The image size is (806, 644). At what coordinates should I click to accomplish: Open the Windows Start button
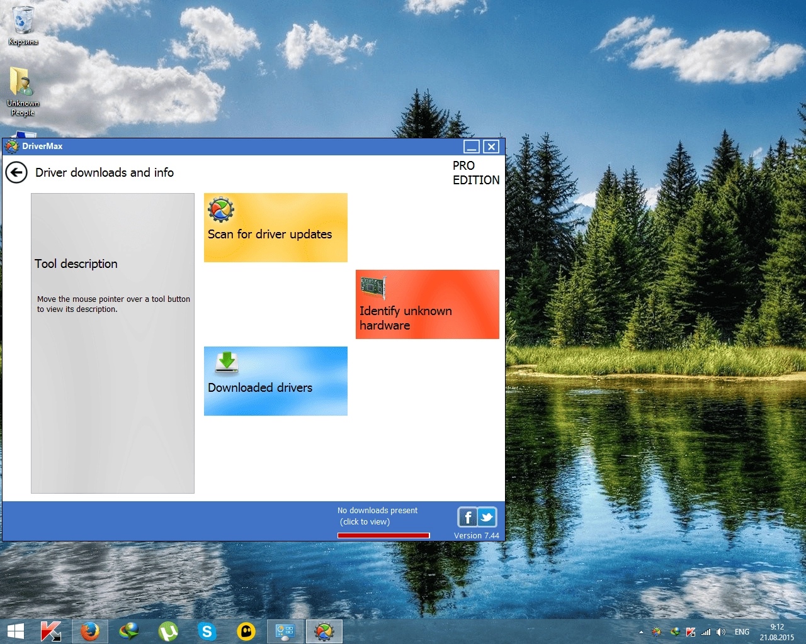pyautogui.click(x=15, y=631)
